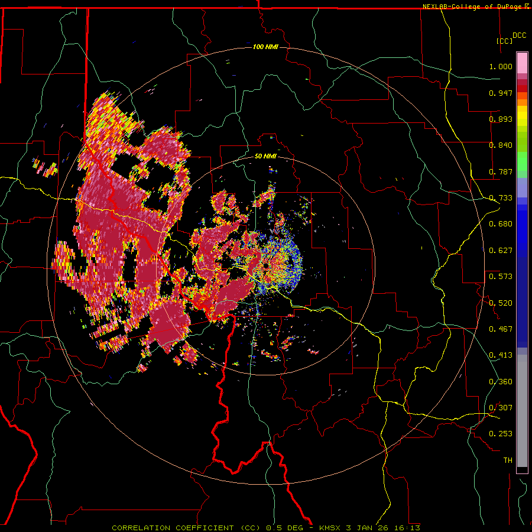The height and width of the screenshot is (532, 532).
Task: Click the TH label on the scale
Action: tap(508, 460)
